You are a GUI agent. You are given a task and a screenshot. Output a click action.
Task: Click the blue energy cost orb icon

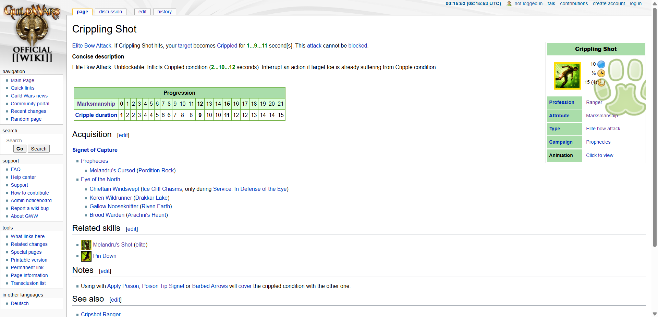[601, 64]
